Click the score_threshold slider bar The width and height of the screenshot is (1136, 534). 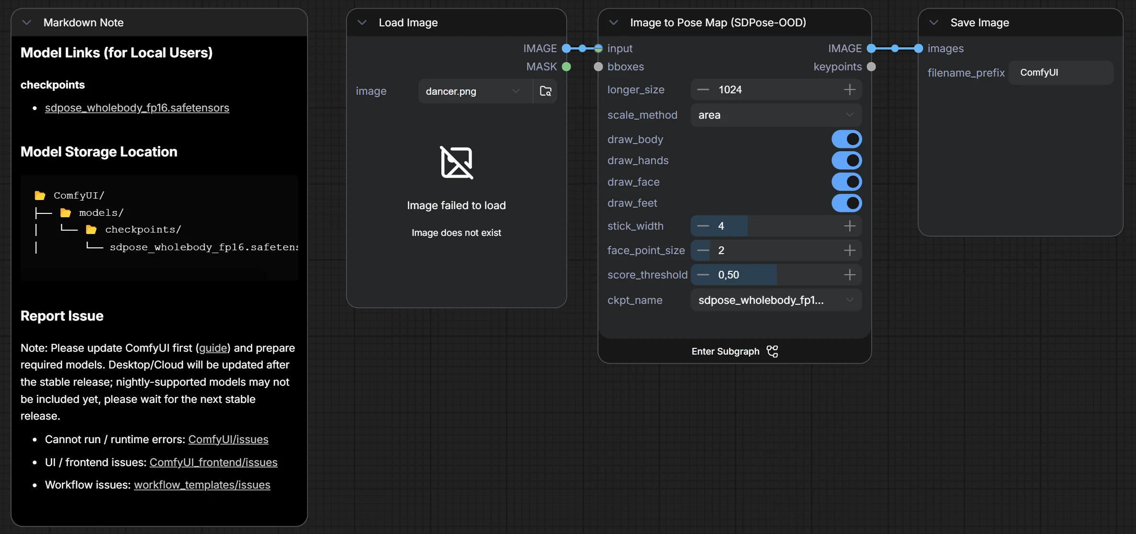(x=776, y=275)
